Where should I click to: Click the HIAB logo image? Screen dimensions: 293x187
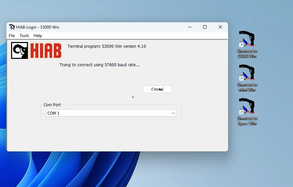click(x=36, y=50)
